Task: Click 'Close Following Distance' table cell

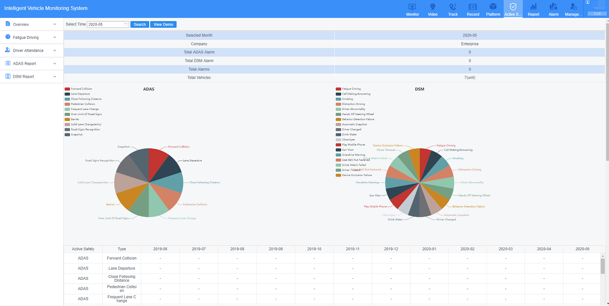Action: (122, 278)
